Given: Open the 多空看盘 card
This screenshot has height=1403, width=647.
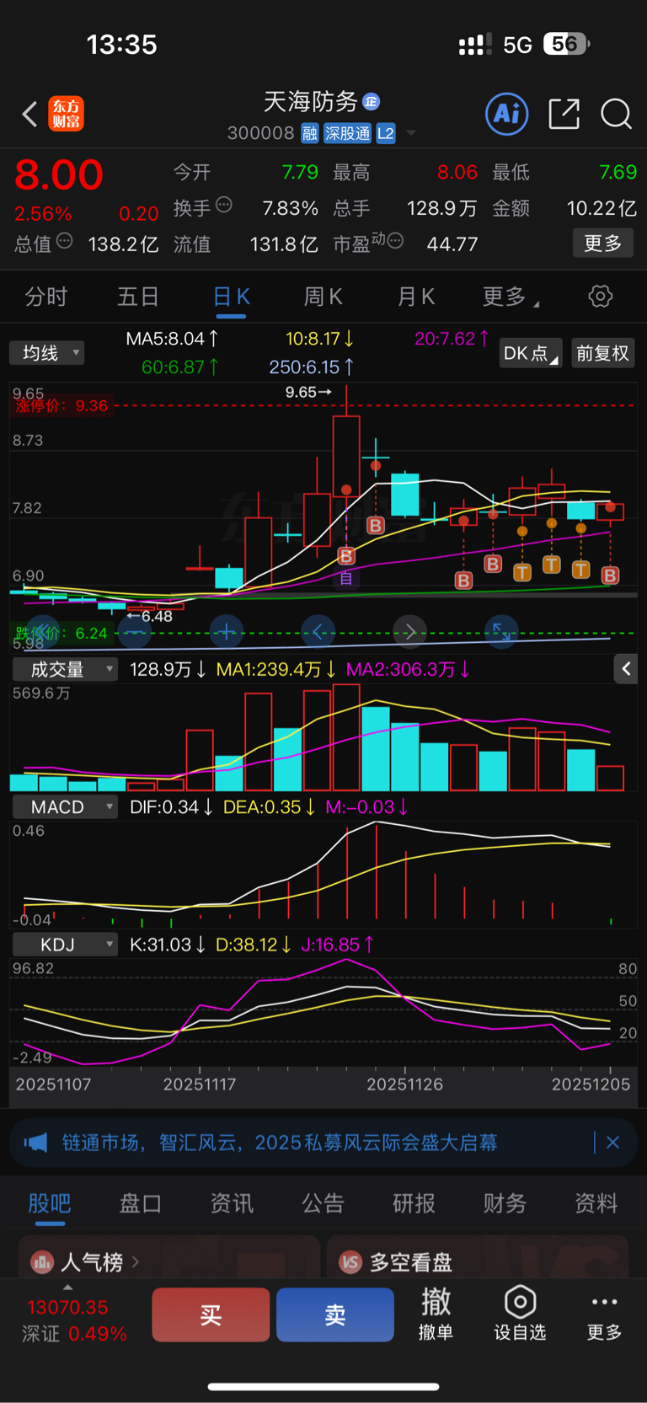Looking at the screenshot, I should pyautogui.click(x=478, y=1257).
